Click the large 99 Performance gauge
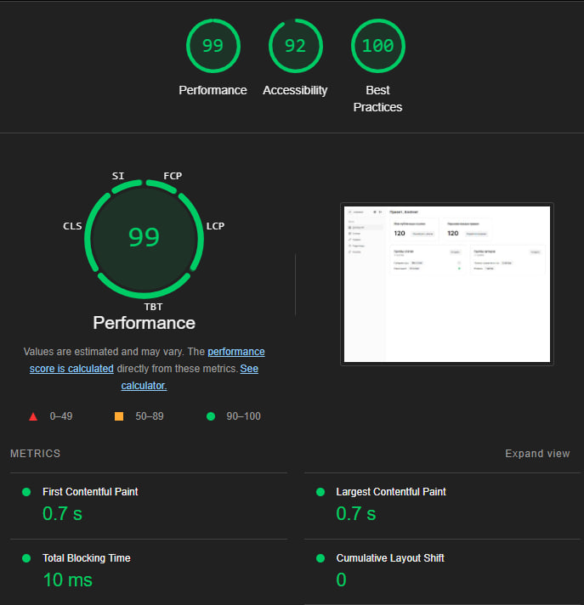 click(x=144, y=239)
